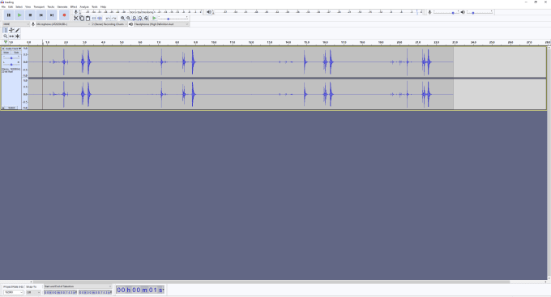Activate the Multi-tool asterisk icon
Viewport: 551px width, 297px height.
coord(17,36)
